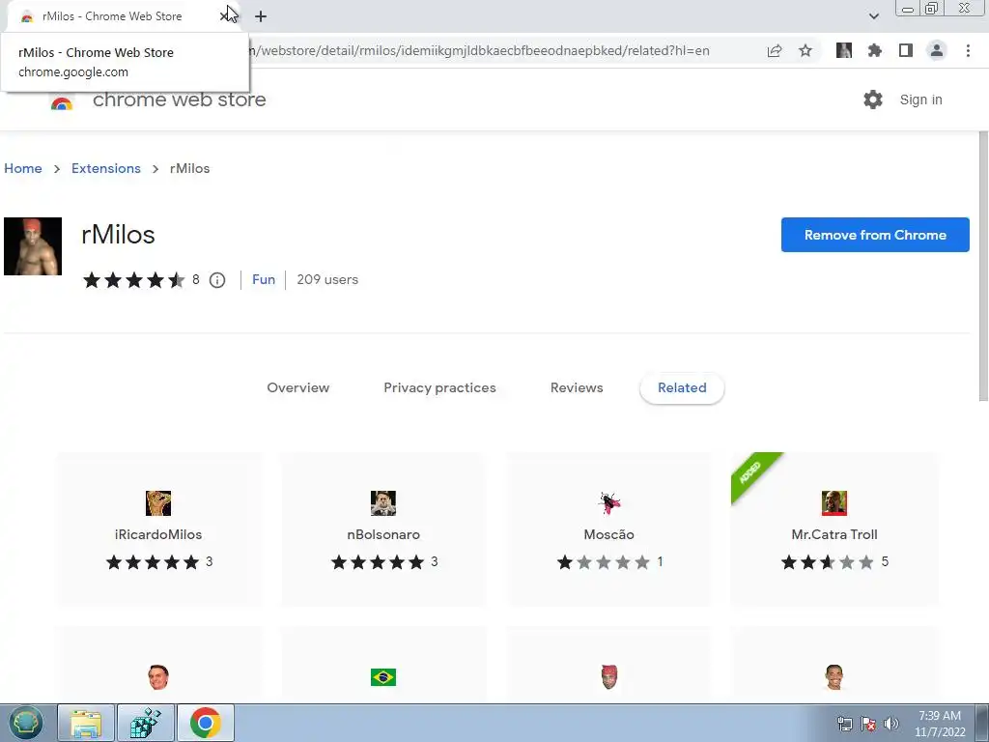Open the rMilos extension icon in toolbar
Screen dimensions: 989x742
[844, 50]
